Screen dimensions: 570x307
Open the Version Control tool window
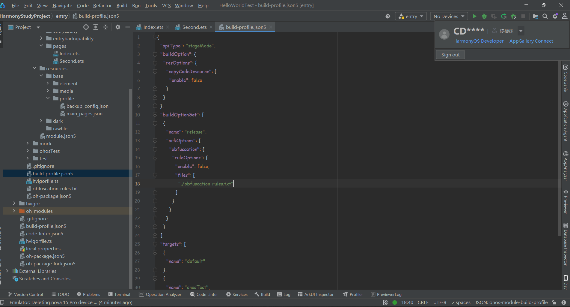tap(26, 294)
